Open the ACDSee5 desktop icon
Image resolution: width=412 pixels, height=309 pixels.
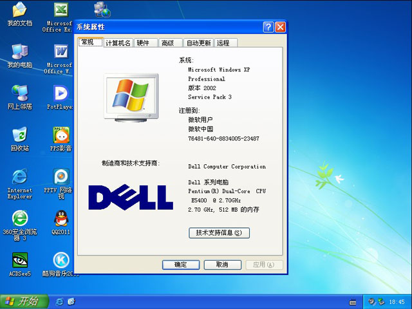[x=20, y=264]
